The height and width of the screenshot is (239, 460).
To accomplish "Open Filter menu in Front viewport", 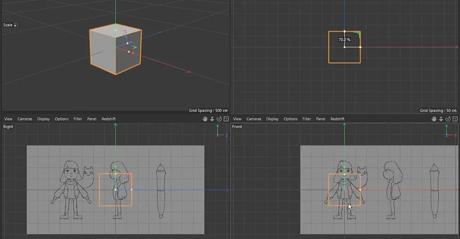I will tap(307, 119).
